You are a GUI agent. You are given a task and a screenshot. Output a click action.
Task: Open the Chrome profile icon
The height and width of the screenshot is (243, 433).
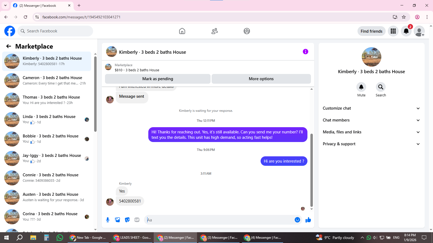417,17
